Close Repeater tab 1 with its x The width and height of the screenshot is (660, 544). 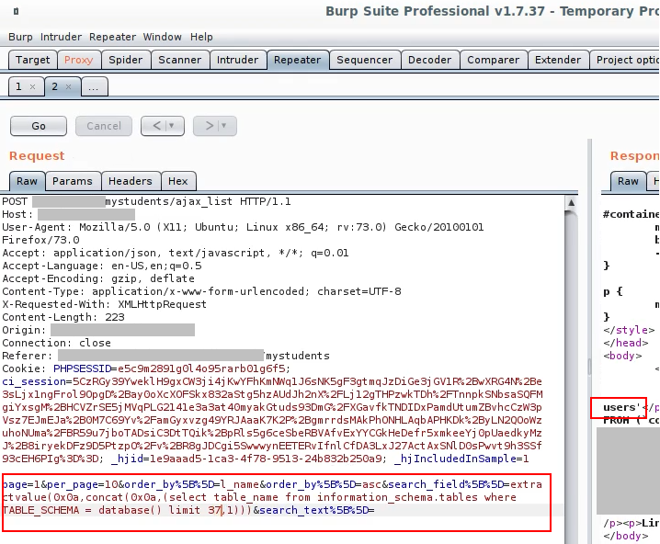tap(32, 86)
